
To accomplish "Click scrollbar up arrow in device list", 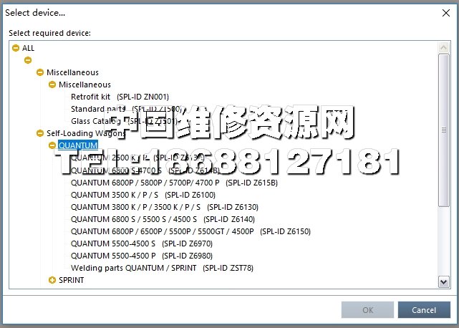I will click(444, 47).
